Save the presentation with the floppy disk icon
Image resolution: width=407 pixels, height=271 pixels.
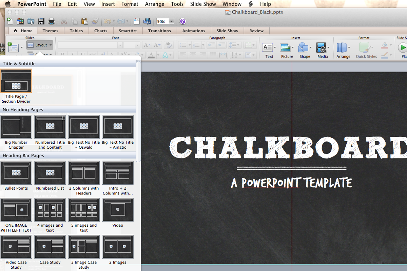point(41,21)
